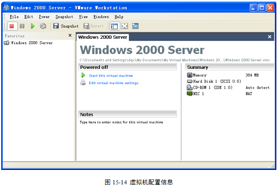The width and height of the screenshot is (278, 186).
Task: Open the View menu
Action: pos(83,17)
